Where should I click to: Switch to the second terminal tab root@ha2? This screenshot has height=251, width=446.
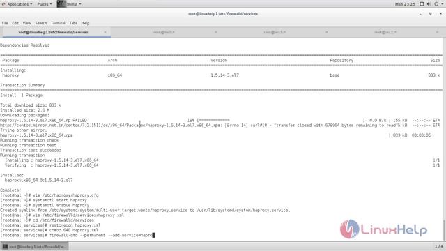(164, 32)
